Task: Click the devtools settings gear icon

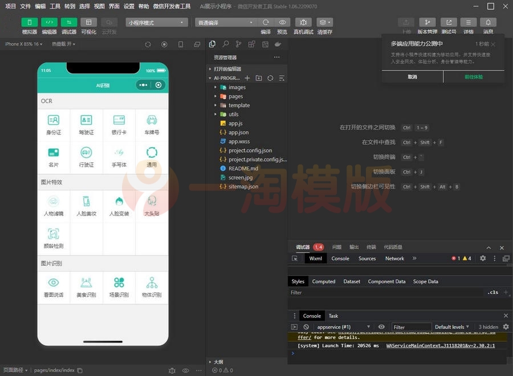Action: 483,258
